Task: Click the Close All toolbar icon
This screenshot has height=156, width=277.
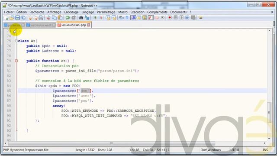Action: pyautogui.click(x=35, y=18)
